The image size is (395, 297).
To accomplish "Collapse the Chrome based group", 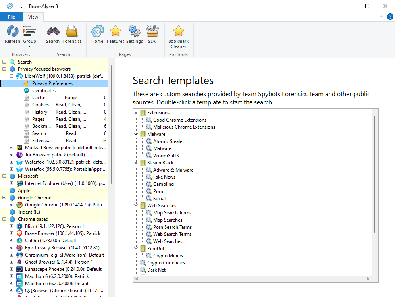I will coord(4,219).
